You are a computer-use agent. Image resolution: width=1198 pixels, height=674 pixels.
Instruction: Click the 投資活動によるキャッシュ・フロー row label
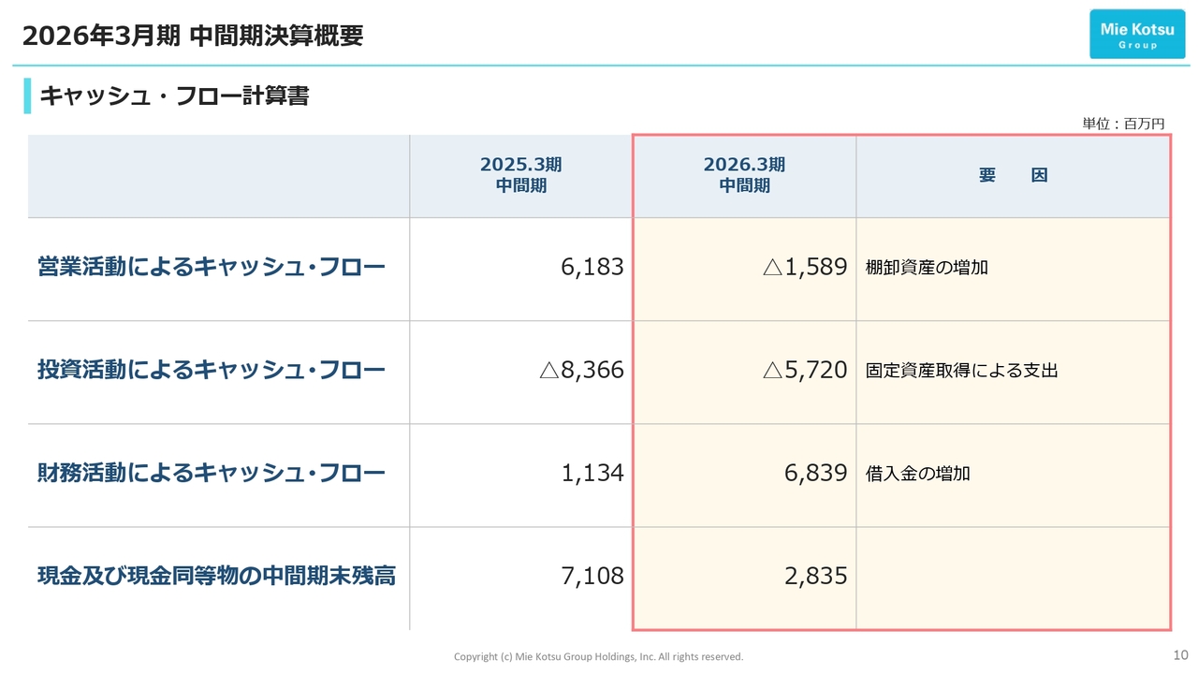tap(212, 371)
